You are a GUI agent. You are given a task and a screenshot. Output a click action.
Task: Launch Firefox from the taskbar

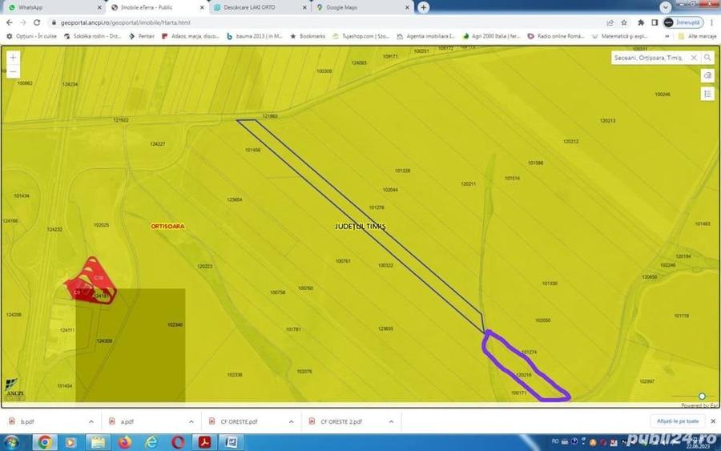tap(125, 442)
